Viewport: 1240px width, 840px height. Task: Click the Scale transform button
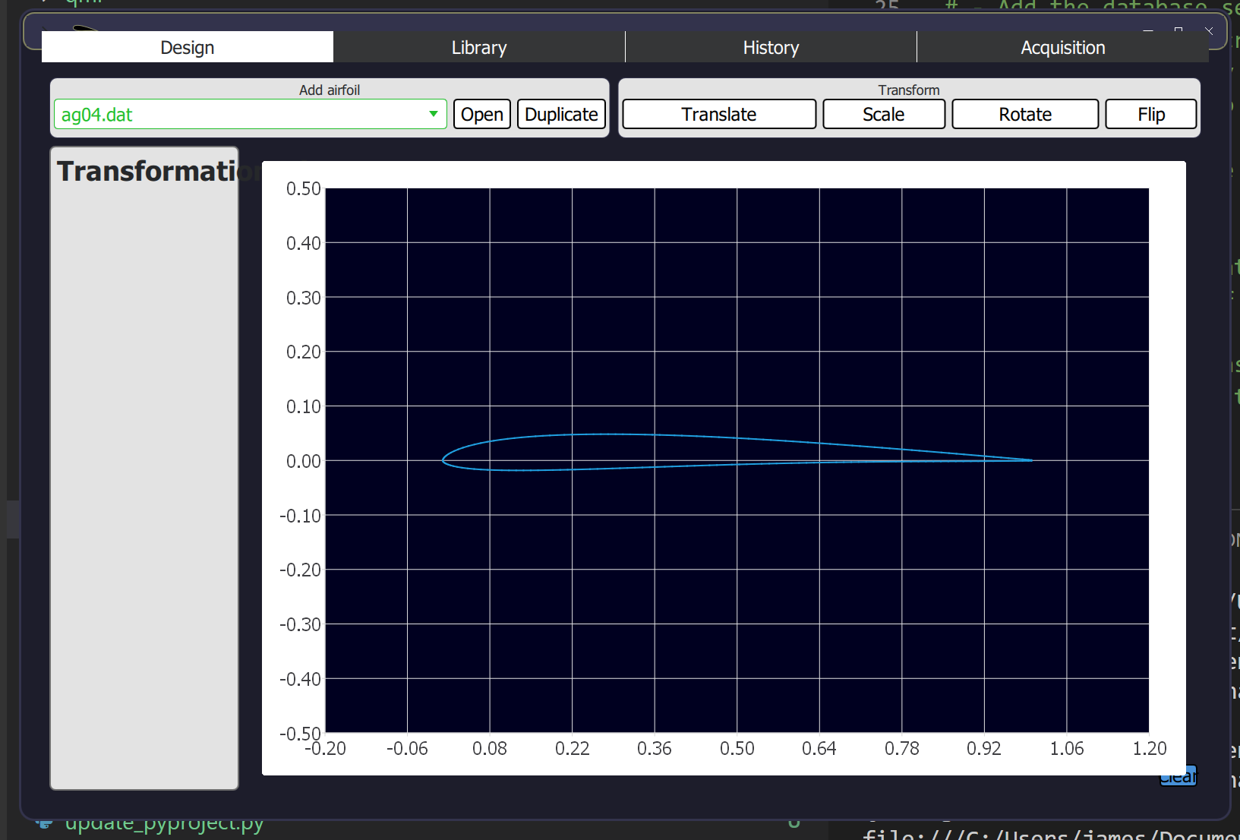[884, 114]
